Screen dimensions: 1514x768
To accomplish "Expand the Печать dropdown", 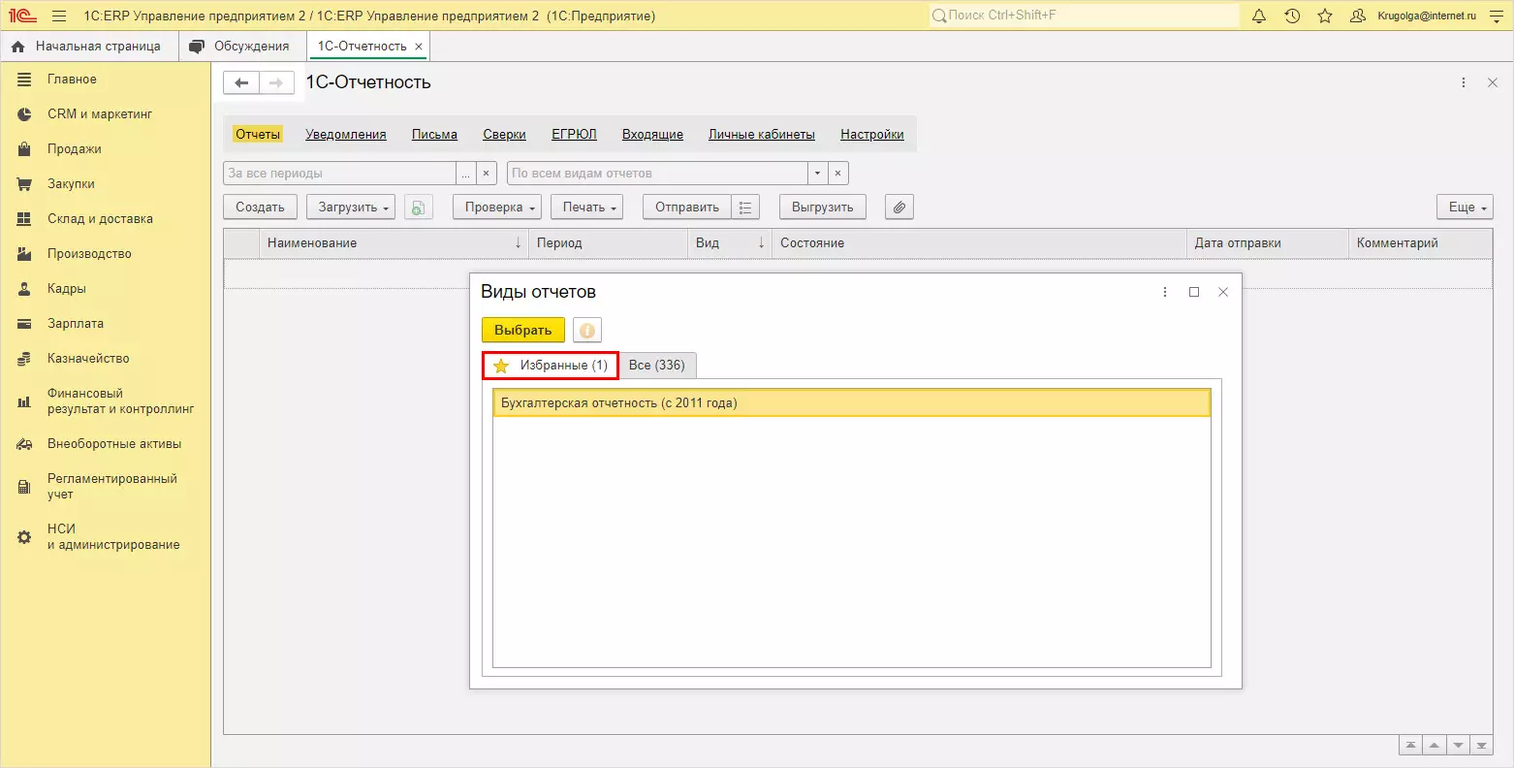I will point(586,208).
